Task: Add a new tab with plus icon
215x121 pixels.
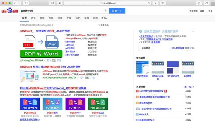Action: tap(213, 4)
